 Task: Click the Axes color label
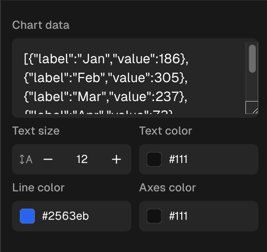point(168,187)
